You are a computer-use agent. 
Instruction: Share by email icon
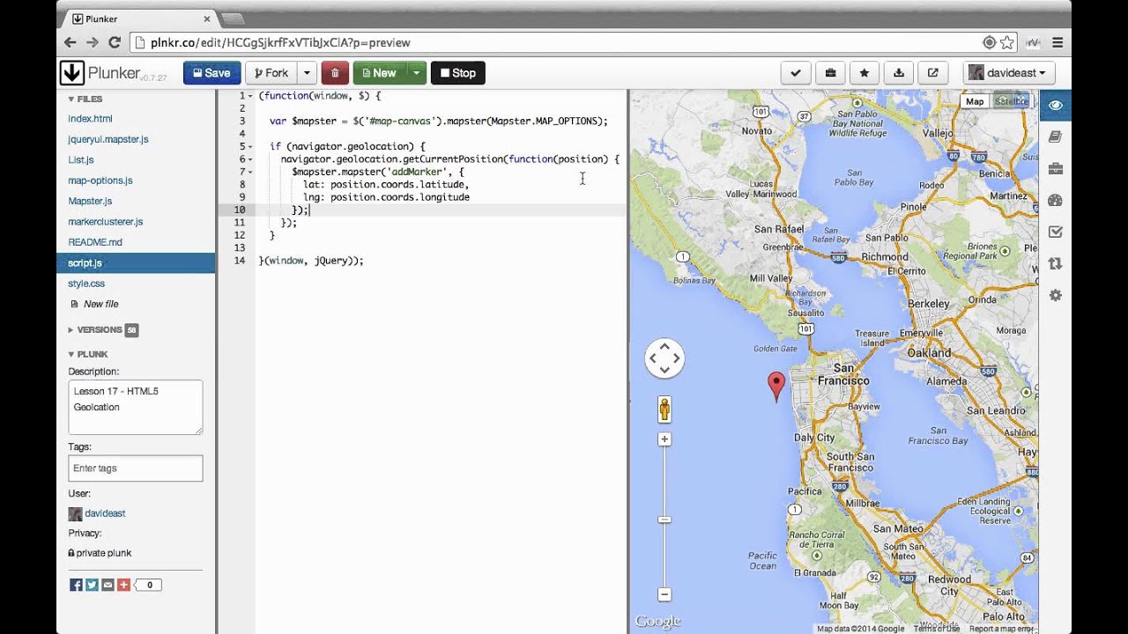point(108,585)
